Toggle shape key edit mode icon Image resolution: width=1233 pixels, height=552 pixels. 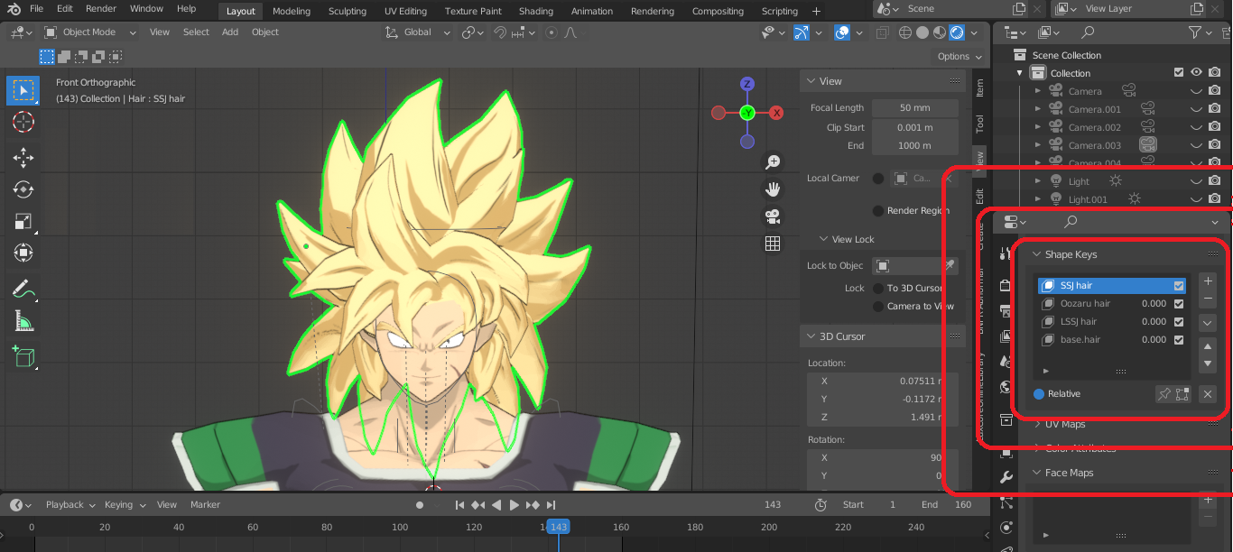coord(1182,394)
